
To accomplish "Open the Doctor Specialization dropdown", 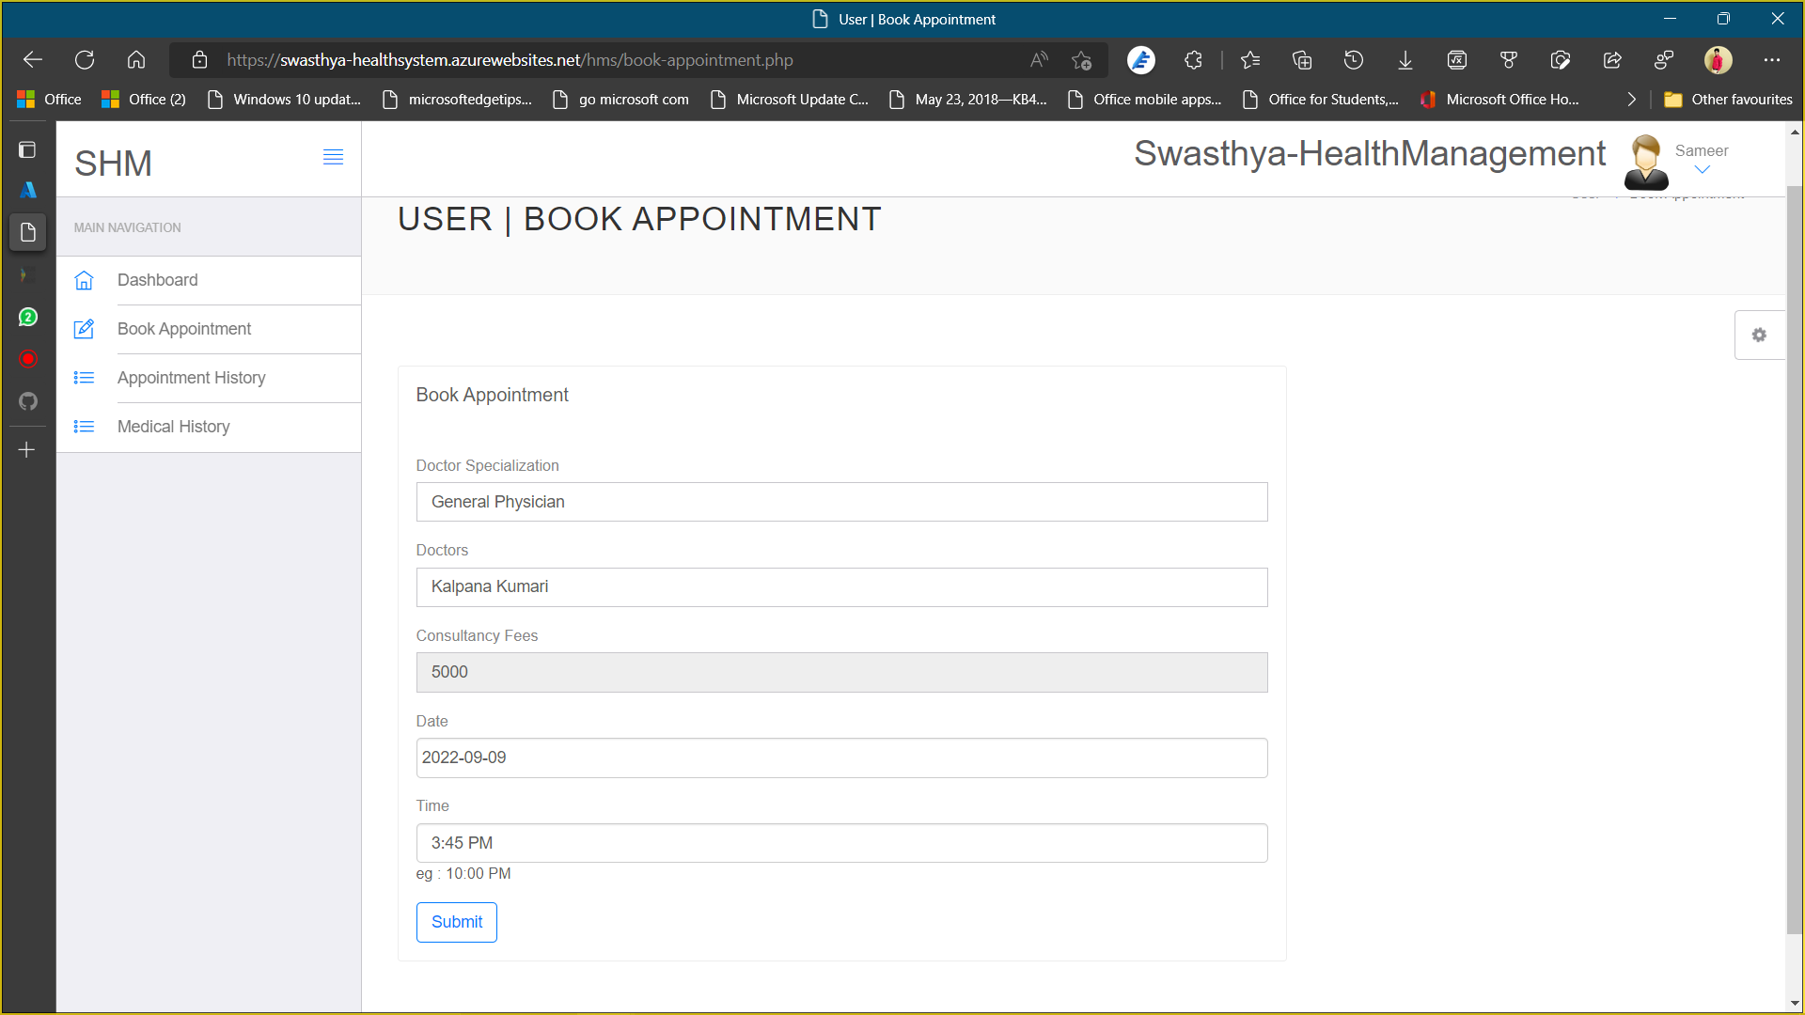I will coord(841,502).
